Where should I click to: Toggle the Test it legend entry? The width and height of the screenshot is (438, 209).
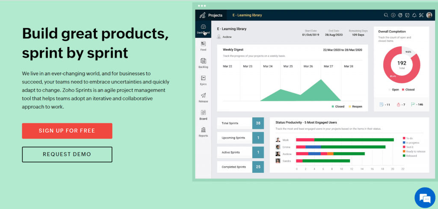pos(408,147)
